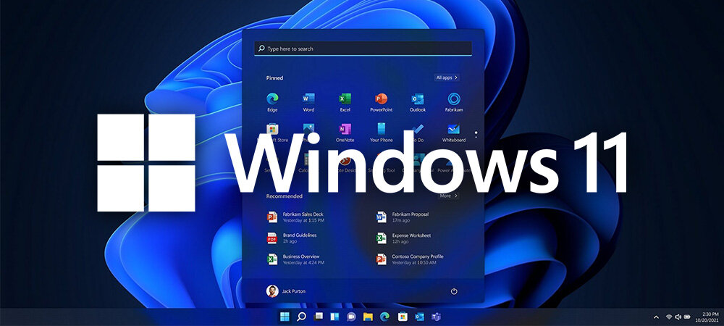Show hidden icons with the tray chevron

pyautogui.click(x=656, y=317)
